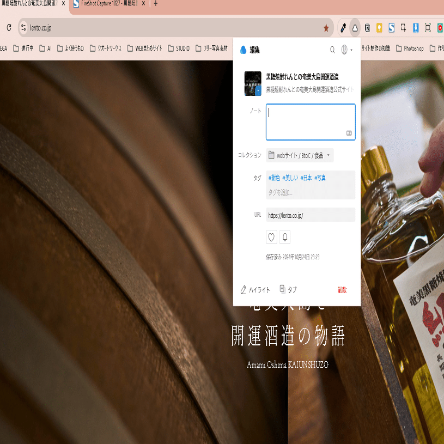Toggle the Raindrop.io extension icon

click(355, 28)
